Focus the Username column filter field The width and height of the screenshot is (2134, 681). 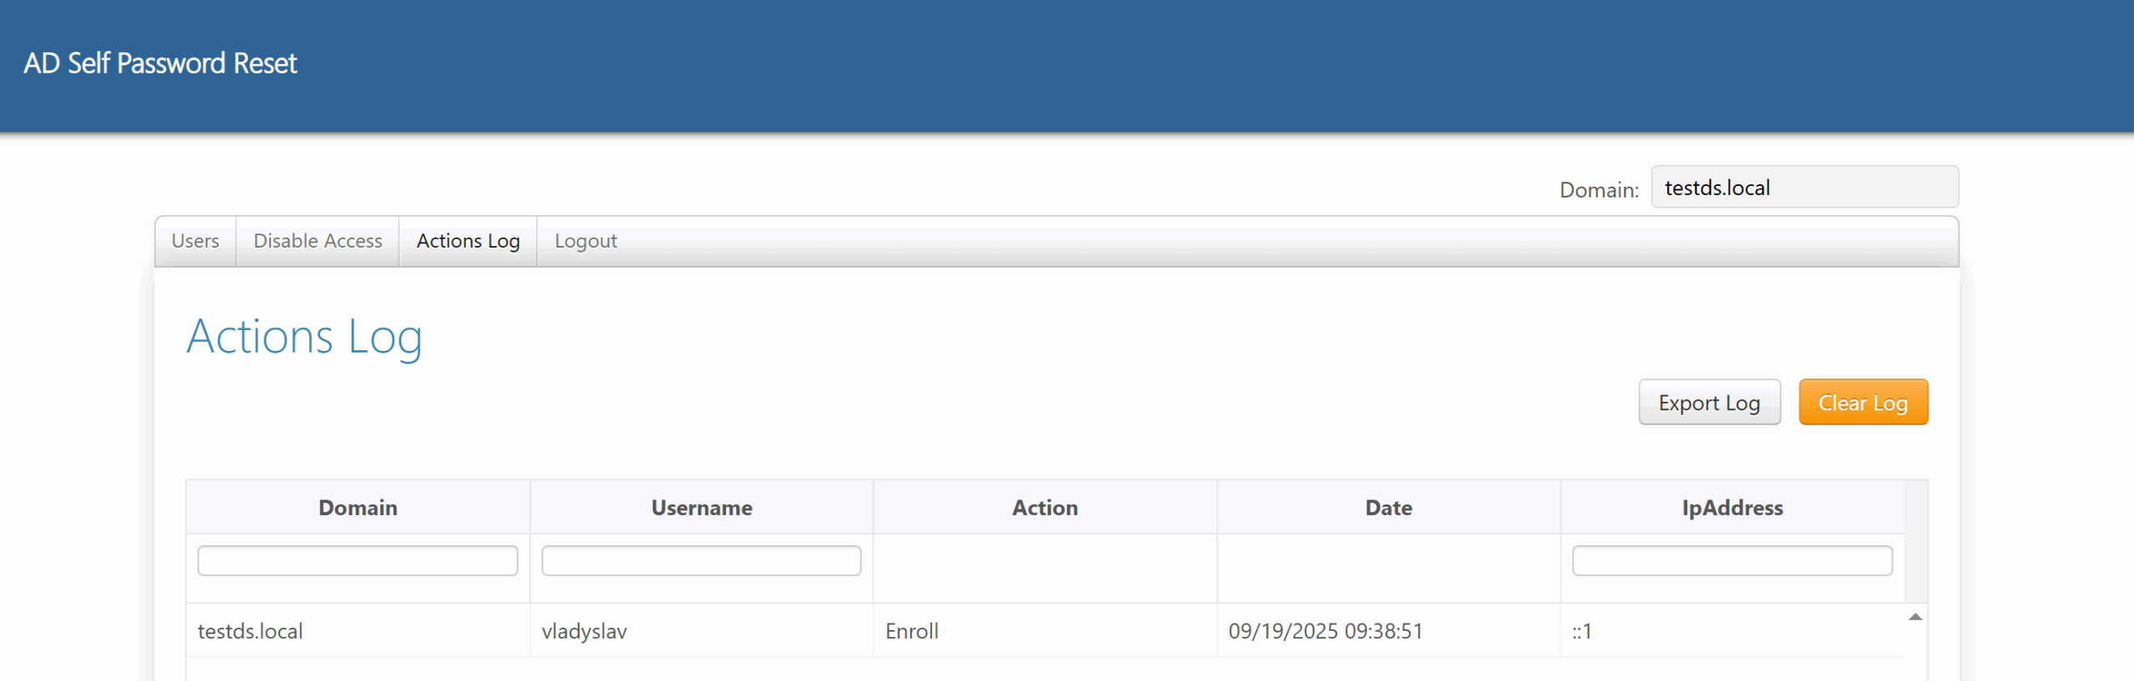(x=701, y=561)
